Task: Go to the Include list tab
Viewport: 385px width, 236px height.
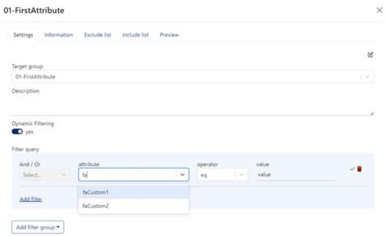Action: (135, 35)
